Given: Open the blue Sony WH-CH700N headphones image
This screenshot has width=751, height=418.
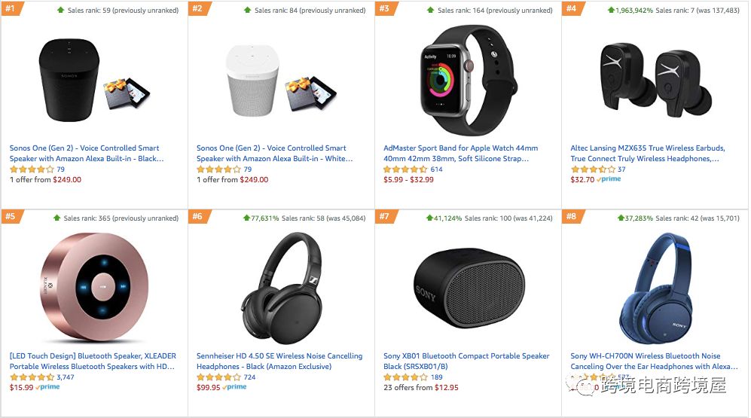Looking at the screenshot, I should click(655, 288).
